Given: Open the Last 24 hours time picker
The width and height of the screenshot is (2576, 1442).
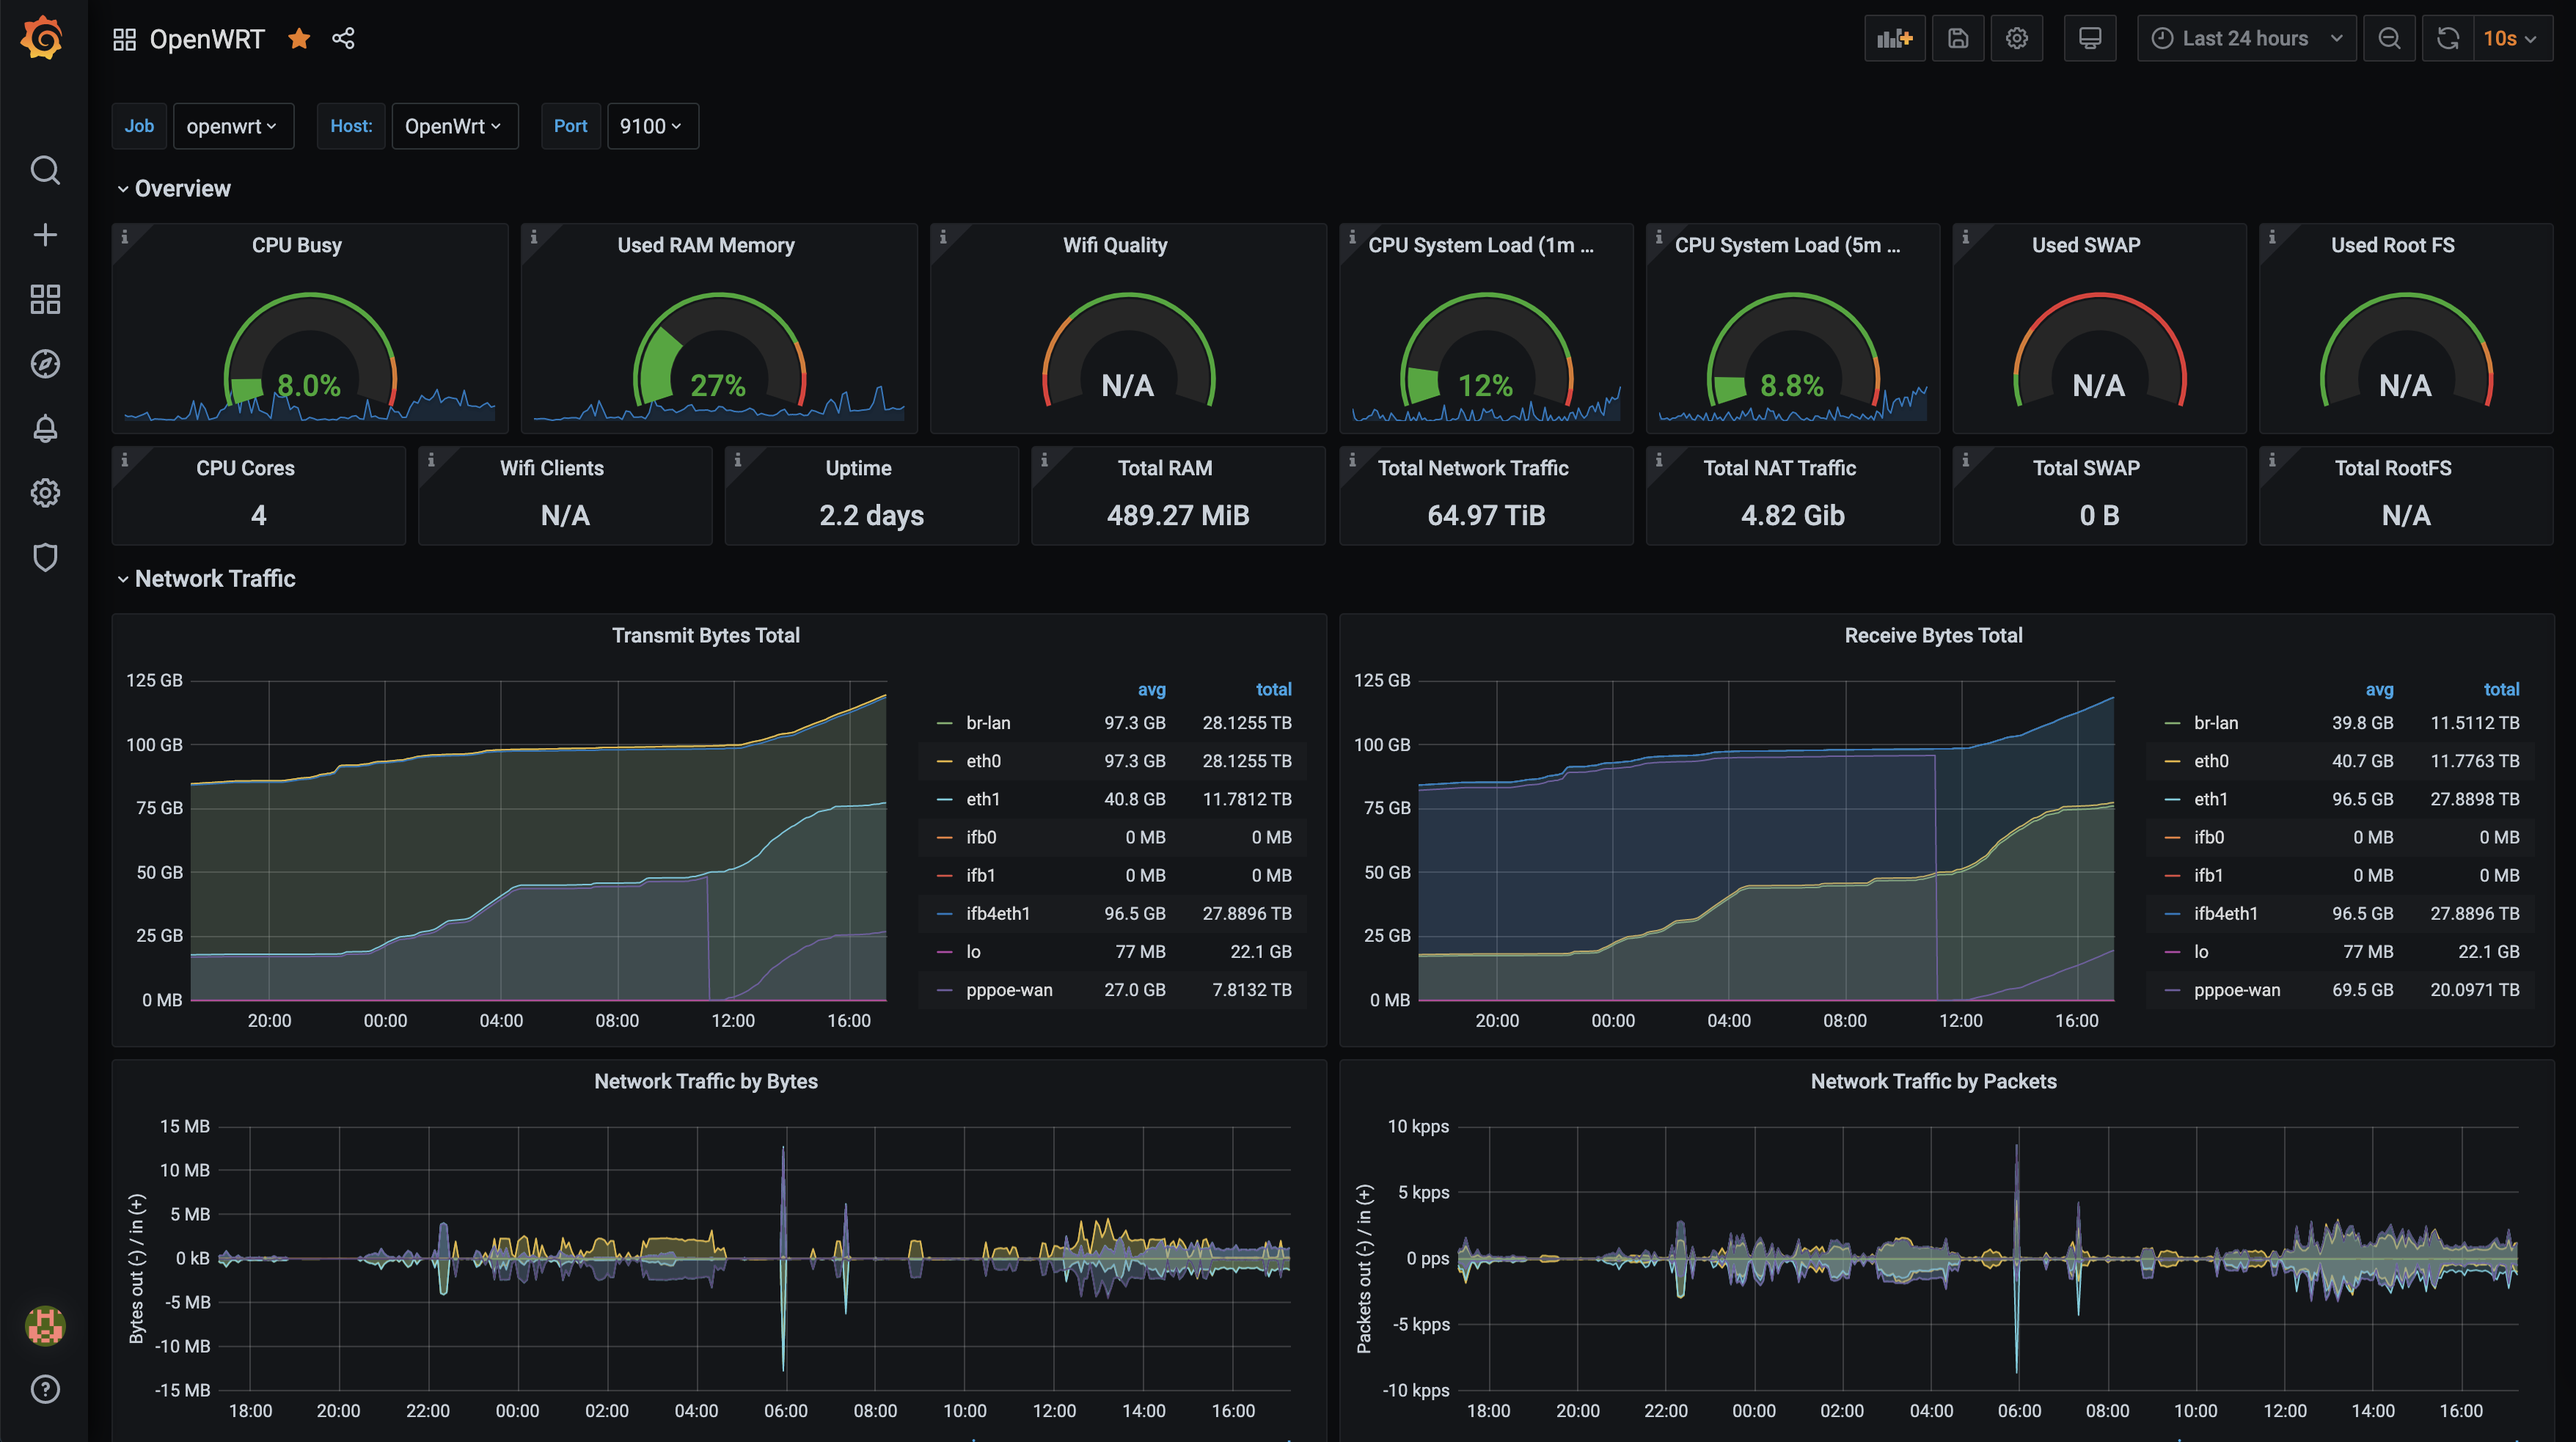Looking at the screenshot, I should click(x=2246, y=38).
